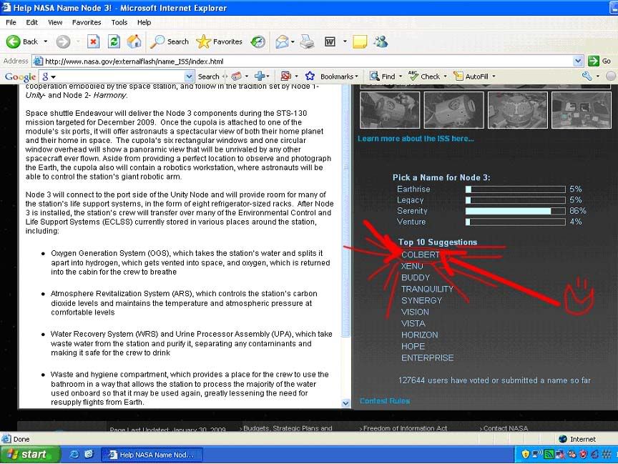Vote for the name Venture
Screen dimensions: 618x464
click(411, 222)
